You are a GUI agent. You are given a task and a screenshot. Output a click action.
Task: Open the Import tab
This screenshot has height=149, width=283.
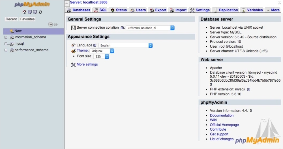tap(178, 10)
